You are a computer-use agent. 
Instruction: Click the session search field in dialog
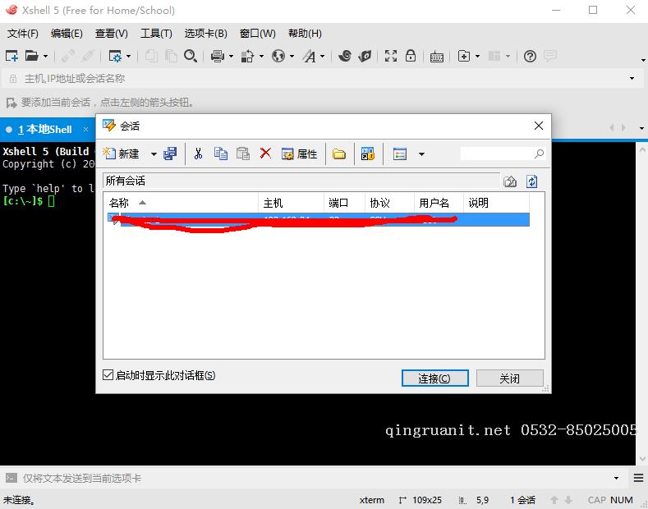pyautogui.click(x=503, y=154)
